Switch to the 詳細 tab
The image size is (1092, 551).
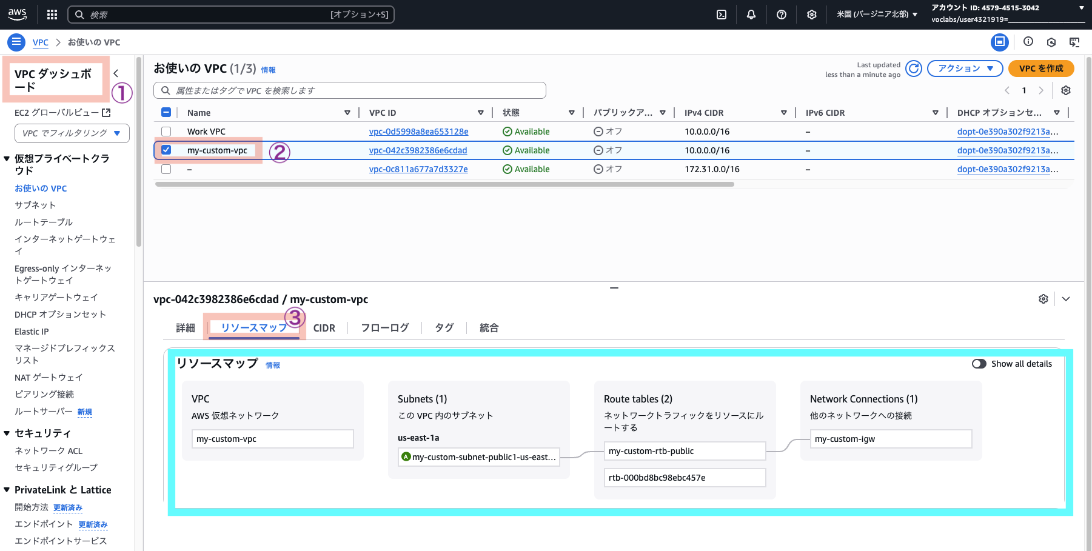186,328
